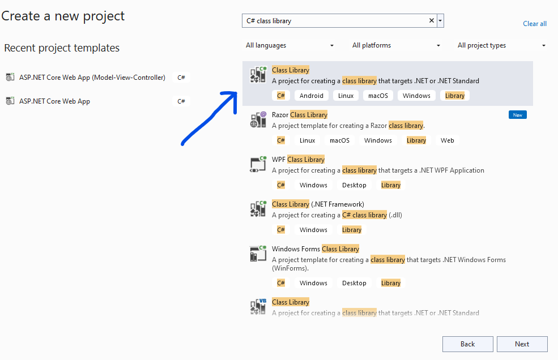Image resolution: width=558 pixels, height=360 pixels.
Task: Open the All project types dropdown
Action: [501, 45]
